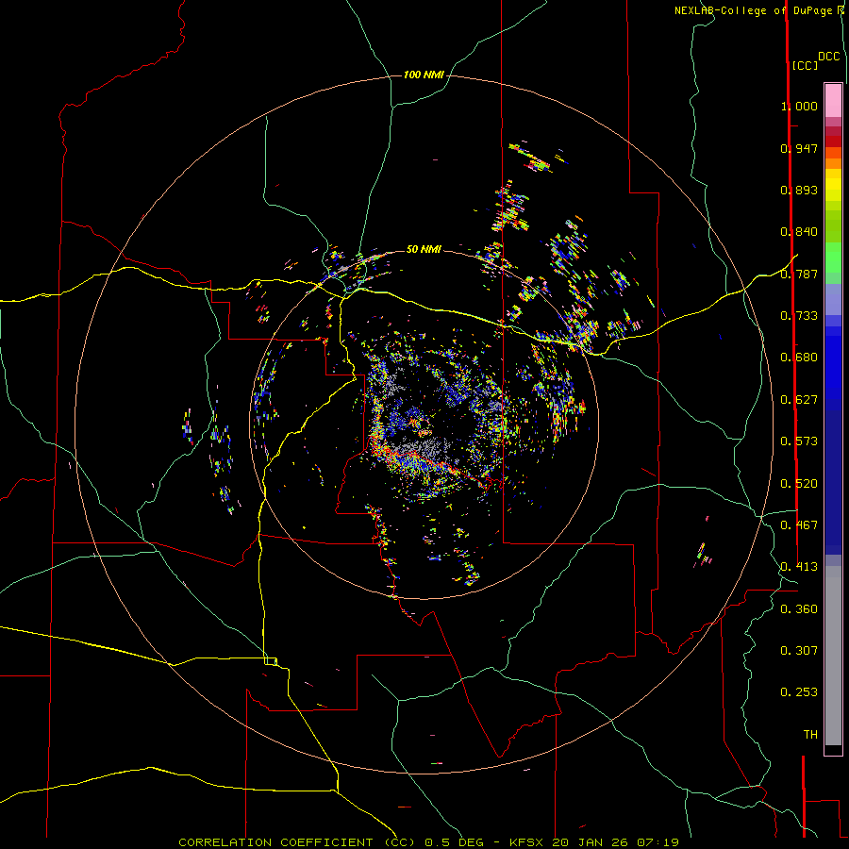Screen dimensions: 849x849
Task: Select the 0.893 scale value
Action: [x=799, y=190]
